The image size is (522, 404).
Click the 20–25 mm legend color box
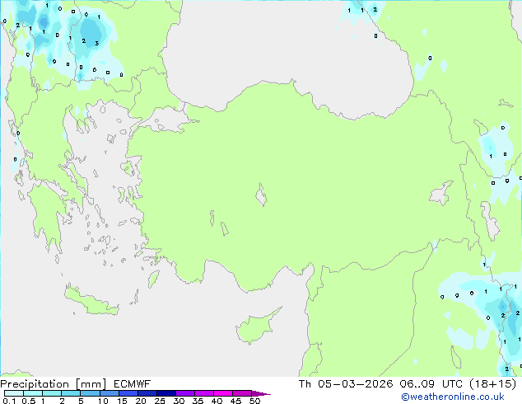click(x=147, y=393)
